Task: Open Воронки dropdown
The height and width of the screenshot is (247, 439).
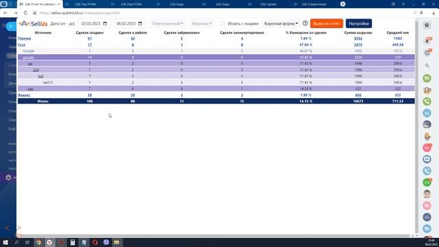Action: tap(202, 23)
